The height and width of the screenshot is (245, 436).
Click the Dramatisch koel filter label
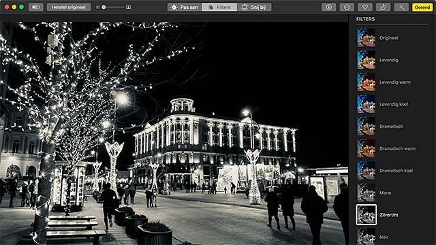(x=396, y=171)
